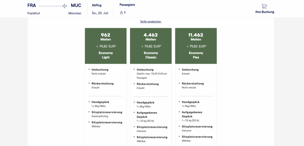Choose the Economy Classic fare name
Screen dimensions: 304x146
tap(151, 55)
